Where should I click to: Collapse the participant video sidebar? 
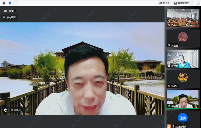(163, 69)
